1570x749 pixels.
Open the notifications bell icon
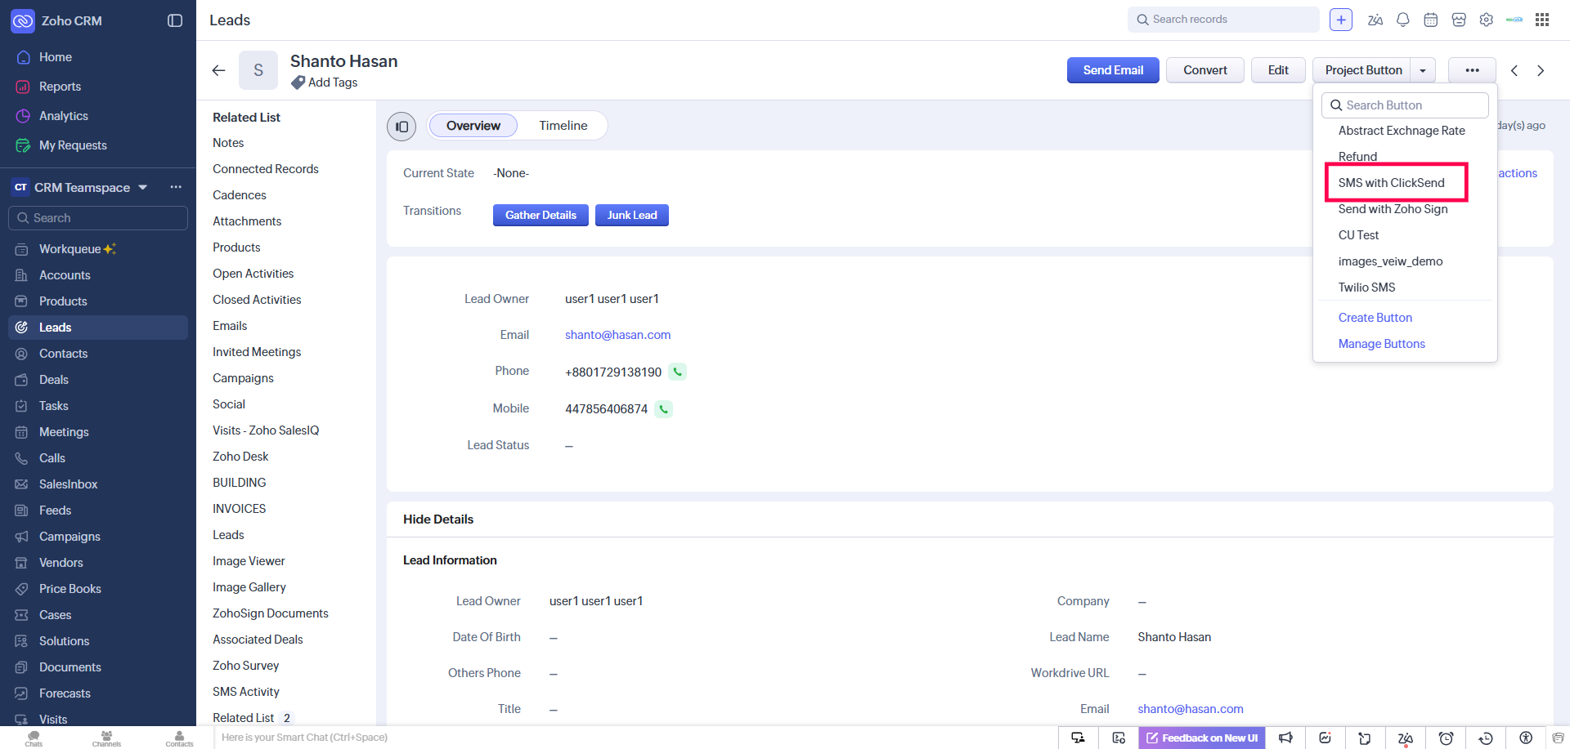(1403, 20)
